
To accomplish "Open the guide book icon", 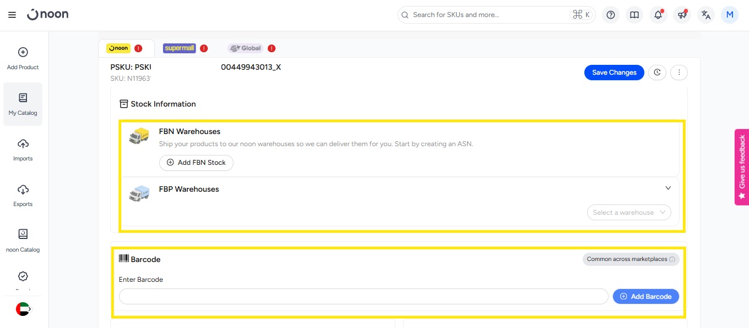I will tap(634, 15).
